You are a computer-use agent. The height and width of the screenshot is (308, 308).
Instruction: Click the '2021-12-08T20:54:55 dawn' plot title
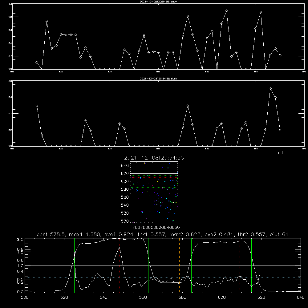(158, 2)
